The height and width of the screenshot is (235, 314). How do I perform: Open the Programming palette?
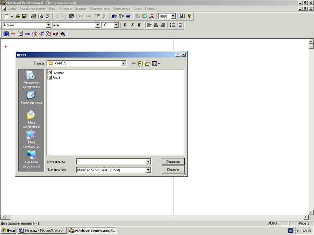coord(49,34)
